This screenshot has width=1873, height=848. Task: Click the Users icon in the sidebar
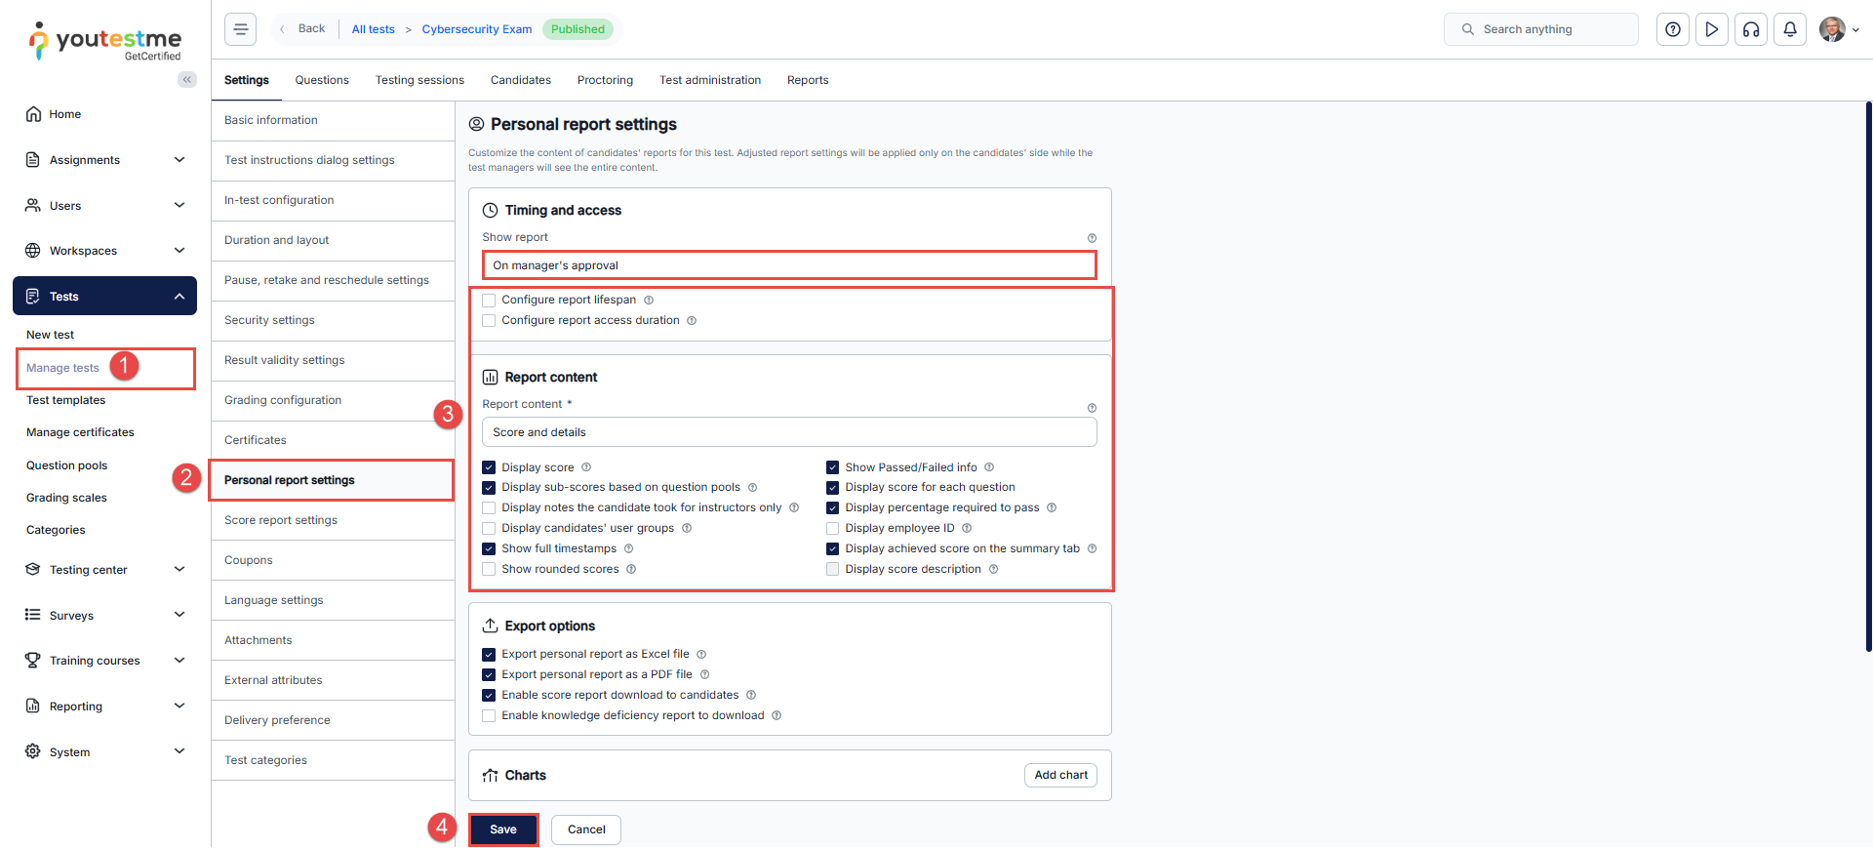tap(33, 206)
